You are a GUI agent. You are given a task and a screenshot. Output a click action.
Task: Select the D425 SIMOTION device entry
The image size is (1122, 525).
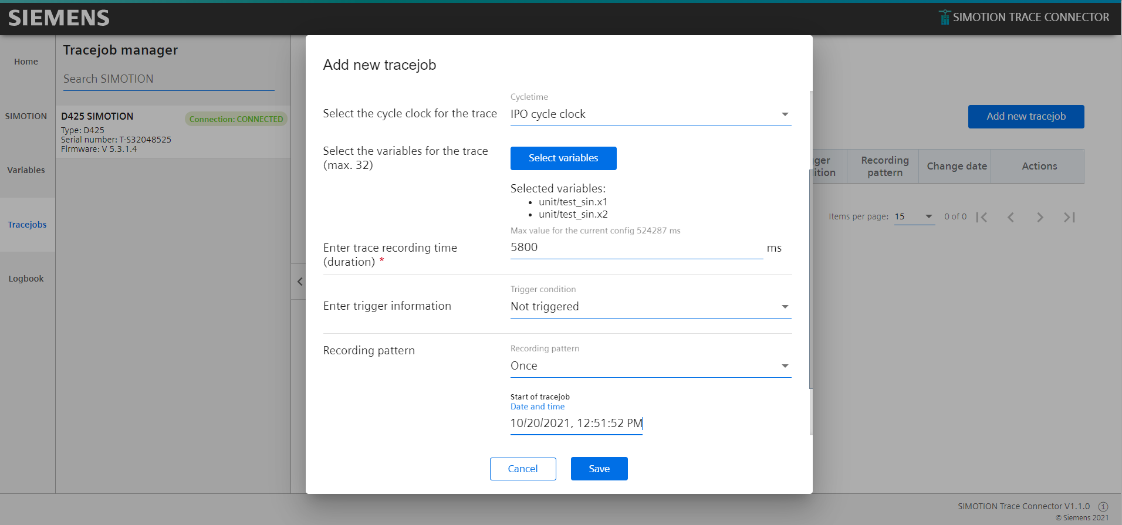click(x=173, y=132)
